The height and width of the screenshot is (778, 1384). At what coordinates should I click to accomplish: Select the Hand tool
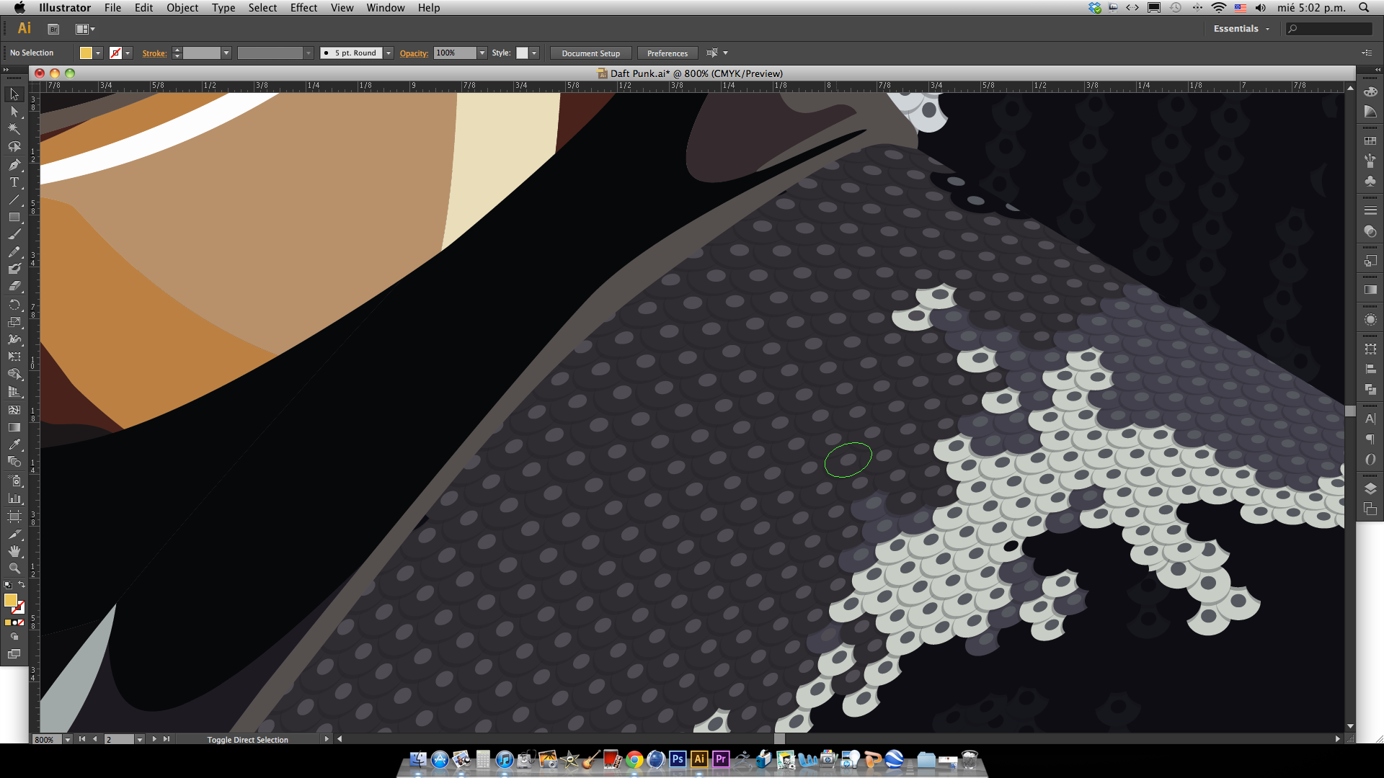[x=14, y=551]
